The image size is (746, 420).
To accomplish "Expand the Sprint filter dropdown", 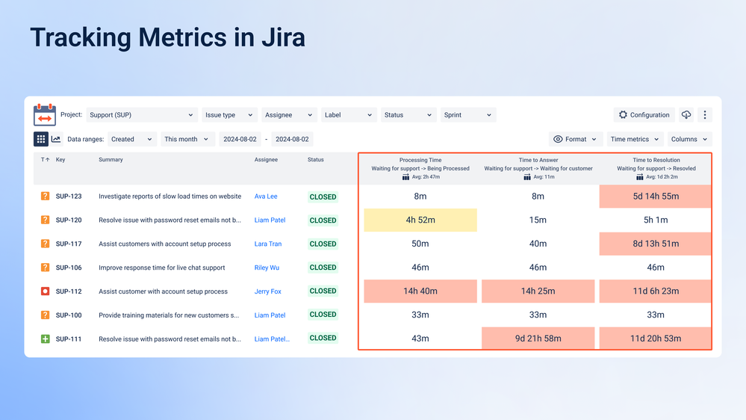I will click(468, 115).
